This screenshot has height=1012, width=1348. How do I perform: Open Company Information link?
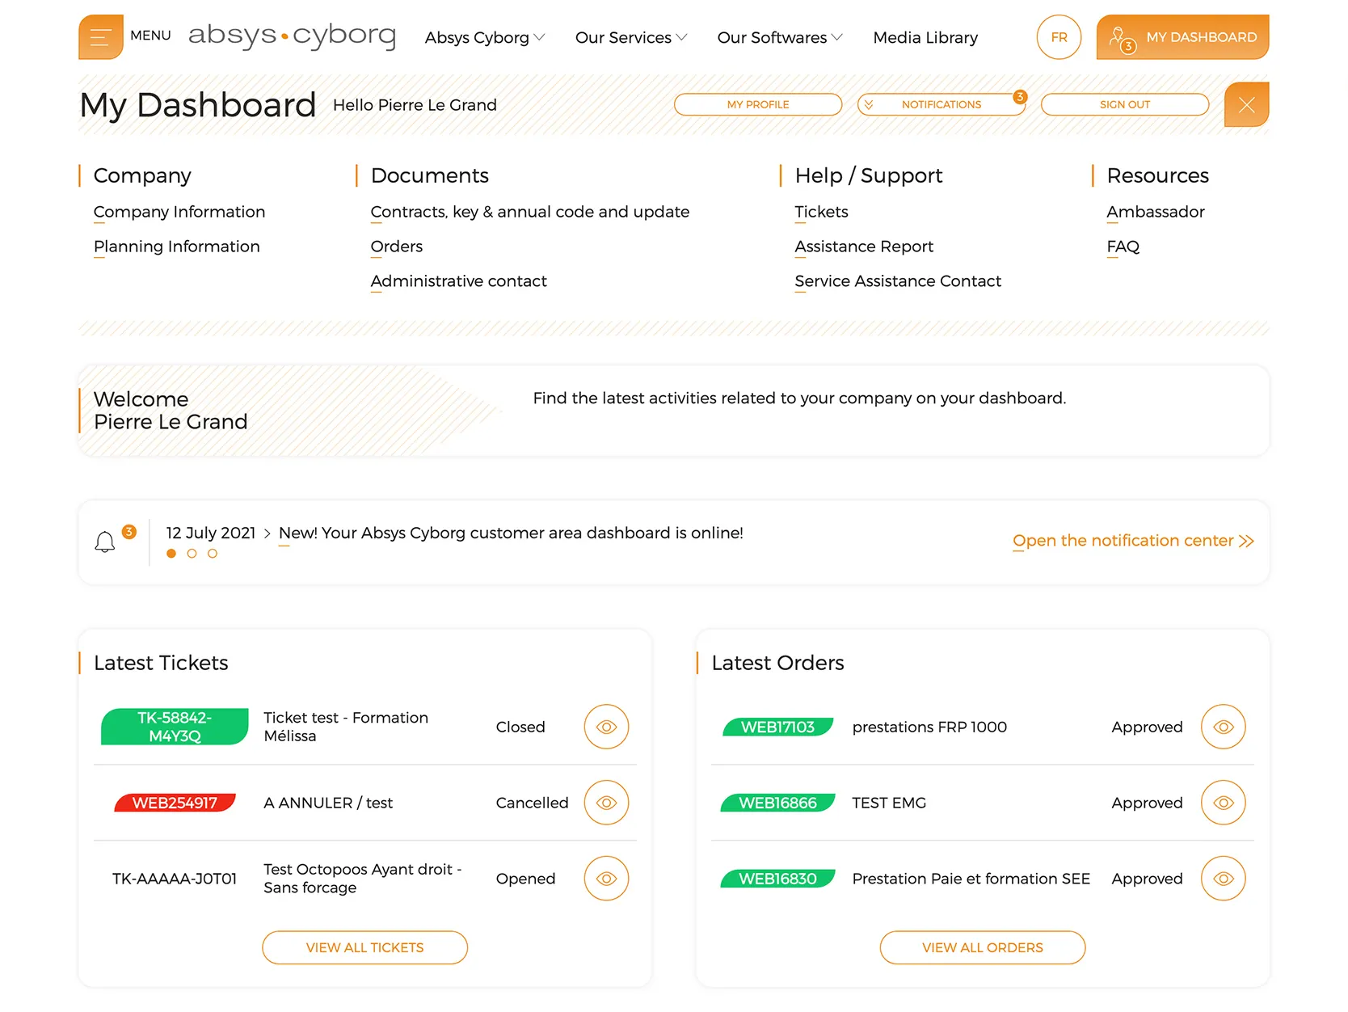(179, 212)
